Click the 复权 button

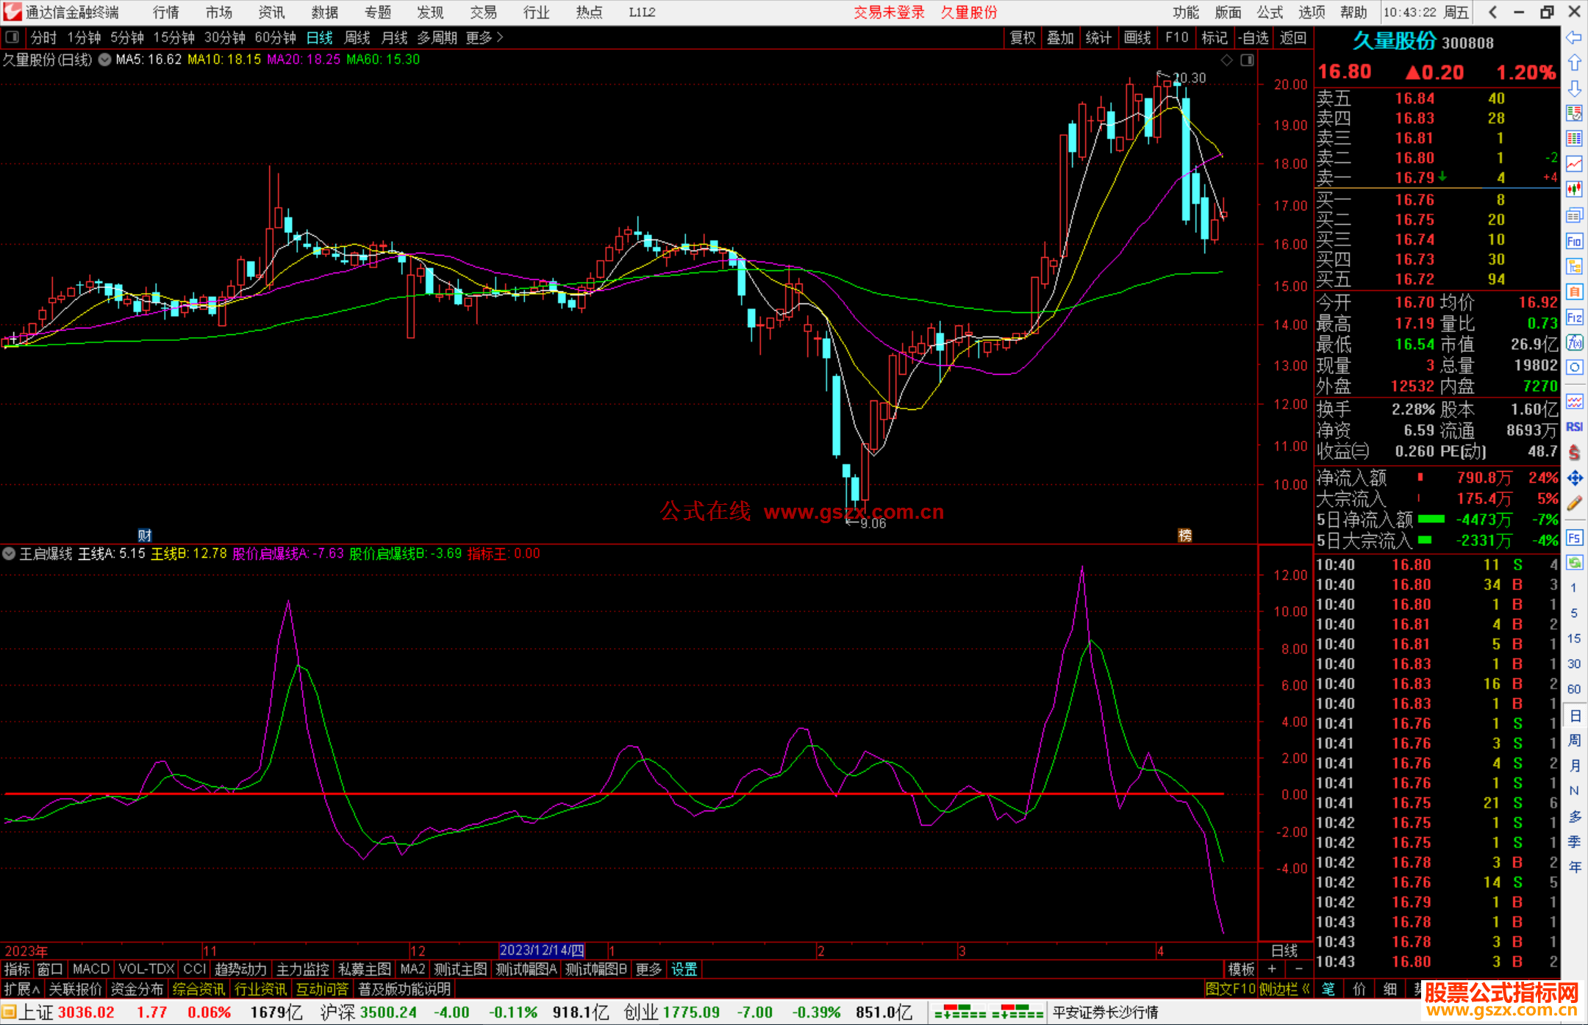coord(1023,37)
